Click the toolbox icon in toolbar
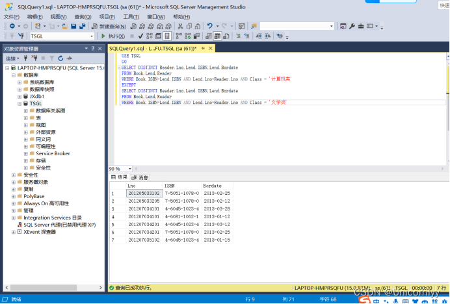 [x=361, y=27]
